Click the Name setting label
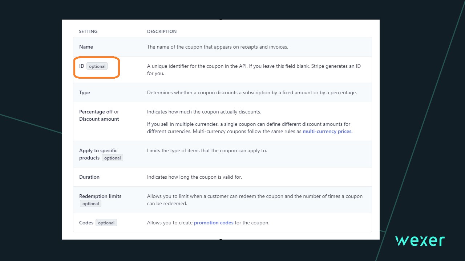 [x=86, y=47]
